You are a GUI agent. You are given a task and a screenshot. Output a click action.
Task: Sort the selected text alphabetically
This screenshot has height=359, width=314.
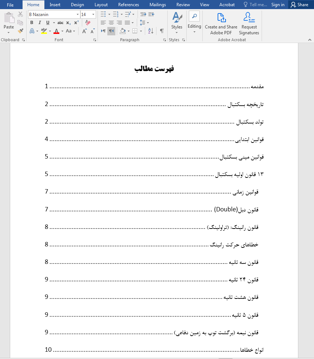tap(150, 31)
